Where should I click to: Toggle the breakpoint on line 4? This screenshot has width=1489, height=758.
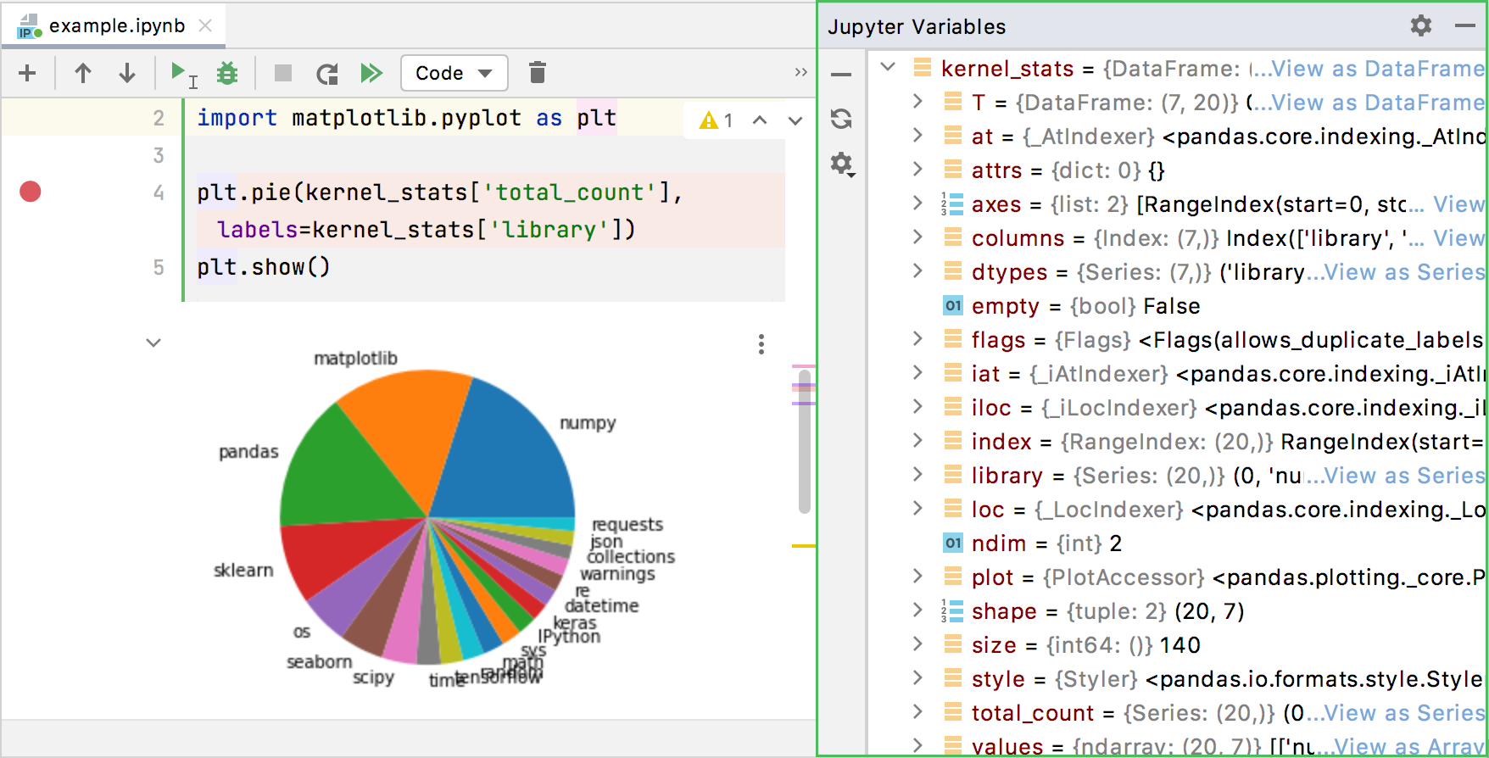tap(31, 192)
